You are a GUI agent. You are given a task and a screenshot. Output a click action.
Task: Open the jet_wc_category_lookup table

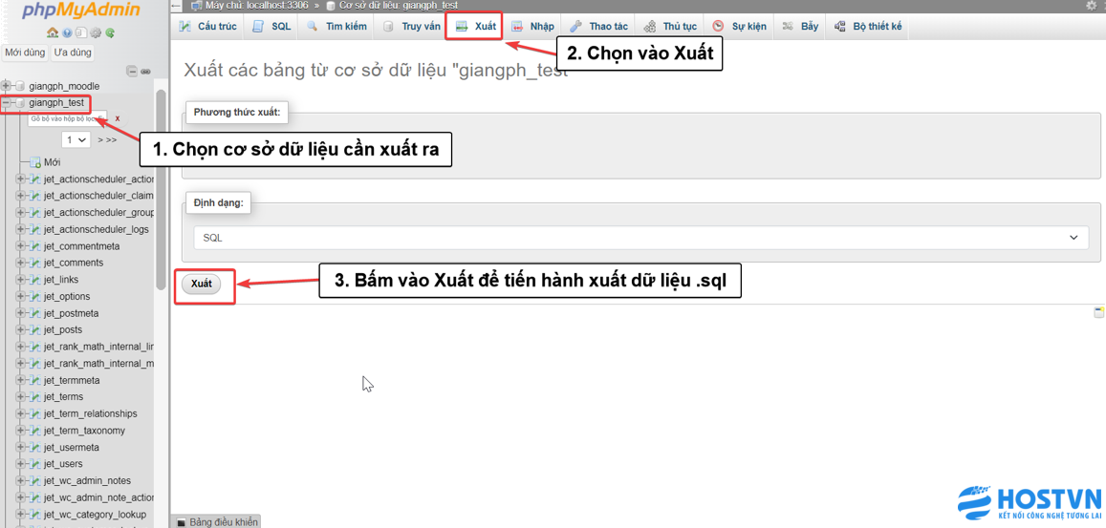tap(95, 515)
